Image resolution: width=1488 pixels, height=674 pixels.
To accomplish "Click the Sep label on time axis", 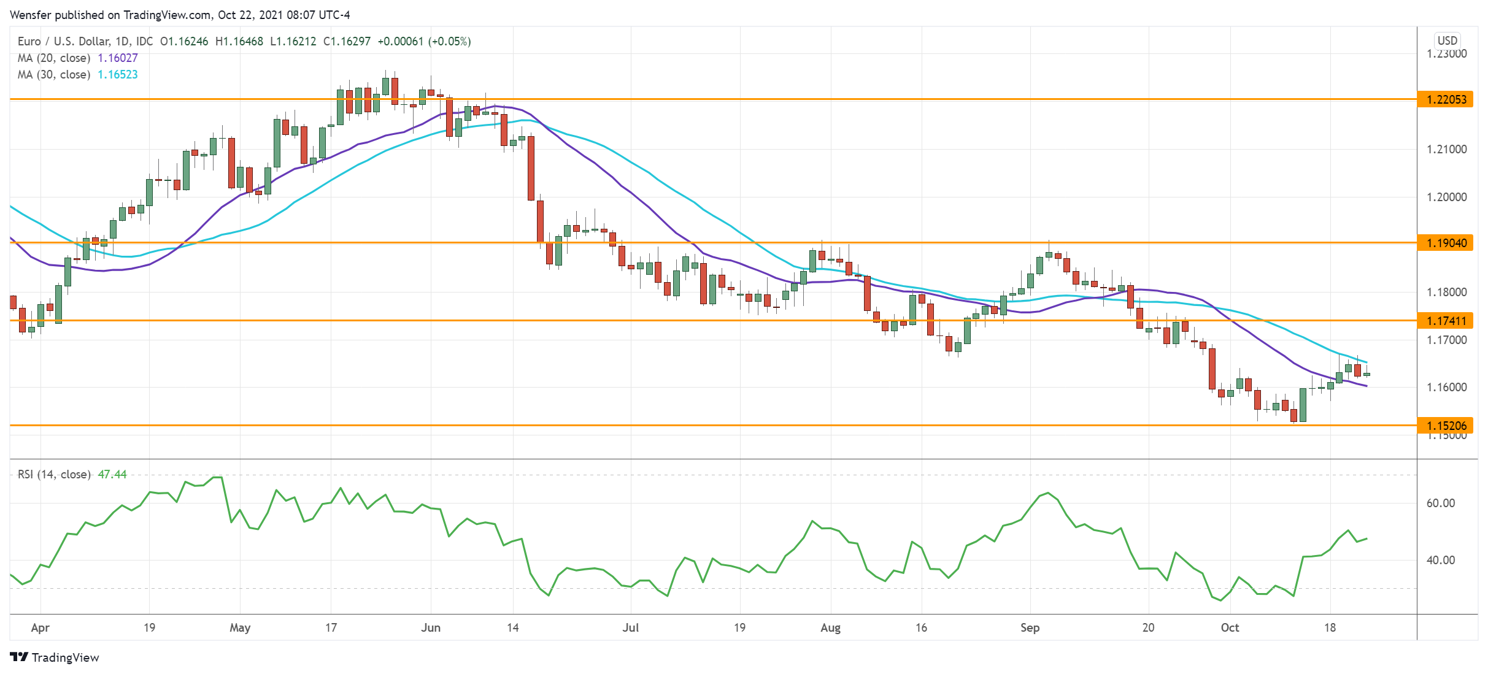I will point(1030,628).
